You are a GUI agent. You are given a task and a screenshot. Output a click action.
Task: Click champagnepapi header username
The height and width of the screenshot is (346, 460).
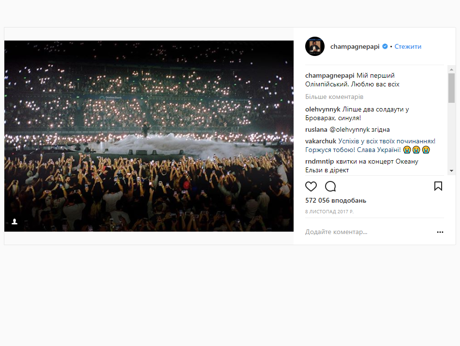355,46
